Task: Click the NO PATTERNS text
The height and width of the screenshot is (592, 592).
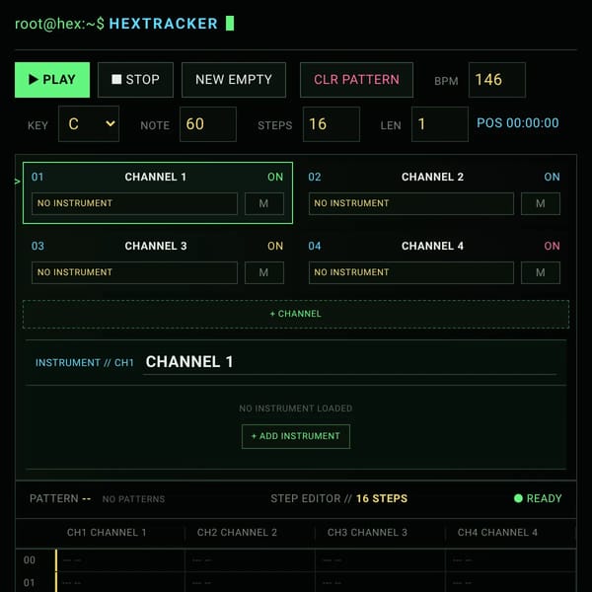Action: pyautogui.click(x=133, y=499)
